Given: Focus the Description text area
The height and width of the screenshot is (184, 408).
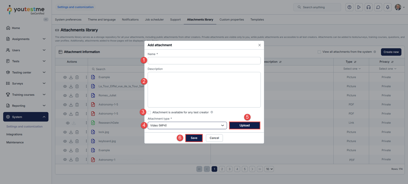Looking at the screenshot, I should 204,90.
